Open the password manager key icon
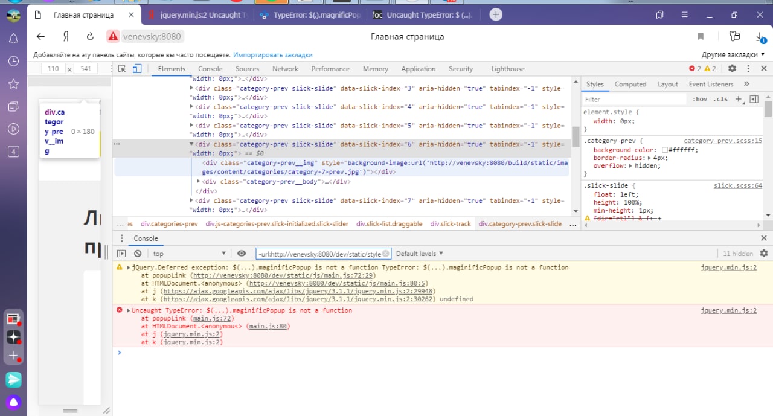The height and width of the screenshot is (416, 773). (x=734, y=36)
